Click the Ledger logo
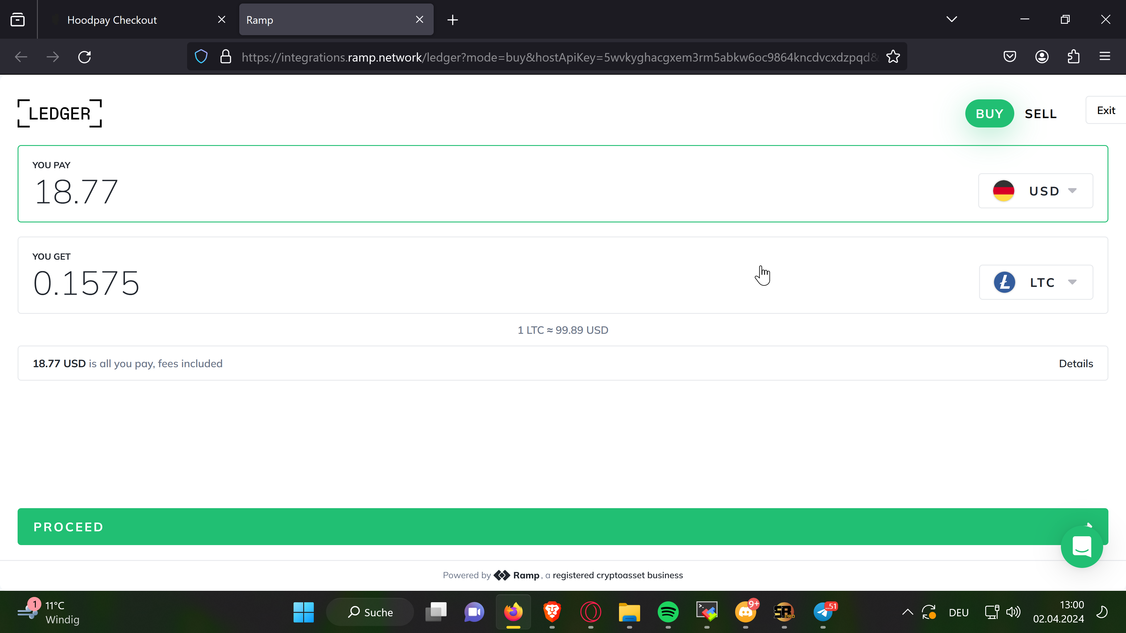1126x633 pixels. tap(60, 114)
